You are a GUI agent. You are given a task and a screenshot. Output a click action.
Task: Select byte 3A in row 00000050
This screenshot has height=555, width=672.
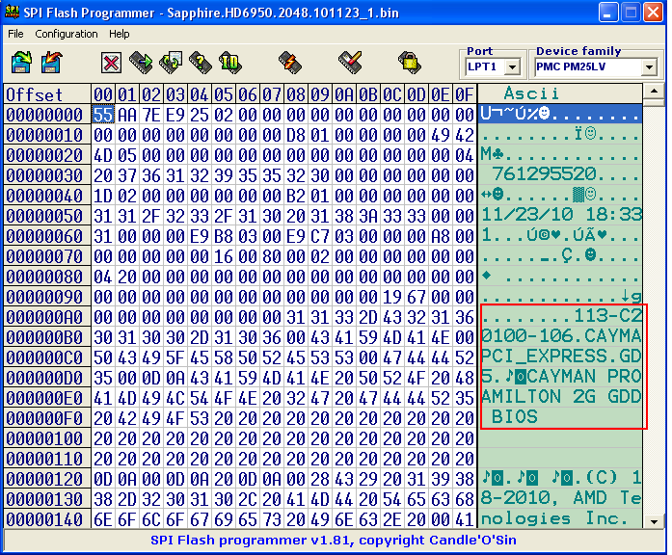(368, 216)
